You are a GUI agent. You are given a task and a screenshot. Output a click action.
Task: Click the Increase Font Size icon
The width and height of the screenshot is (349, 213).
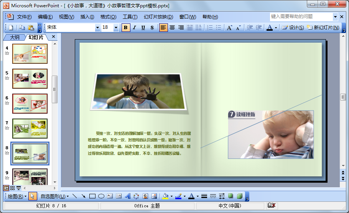[x=229, y=28]
